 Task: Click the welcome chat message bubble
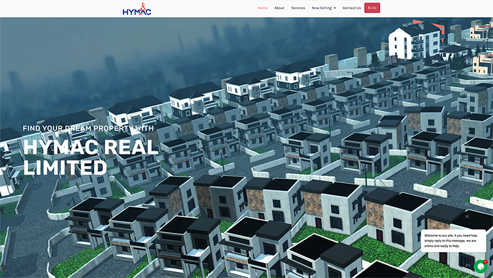[451, 240]
